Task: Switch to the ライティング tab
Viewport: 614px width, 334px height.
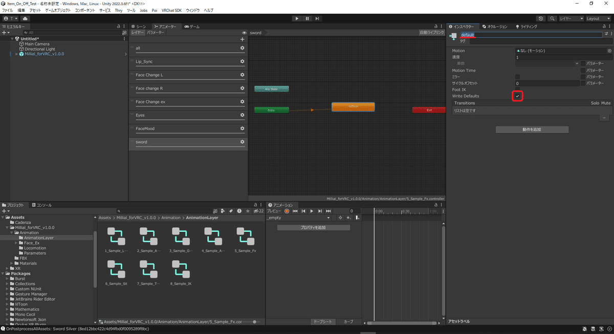Action: [x=527, y=27]
